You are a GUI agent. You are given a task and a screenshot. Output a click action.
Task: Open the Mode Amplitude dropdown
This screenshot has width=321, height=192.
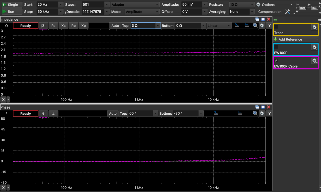pos(142,12)
